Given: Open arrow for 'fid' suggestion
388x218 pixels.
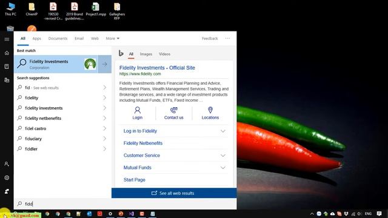Looking at the screenshot, I should pyautogui.click(x=105, y=87).
